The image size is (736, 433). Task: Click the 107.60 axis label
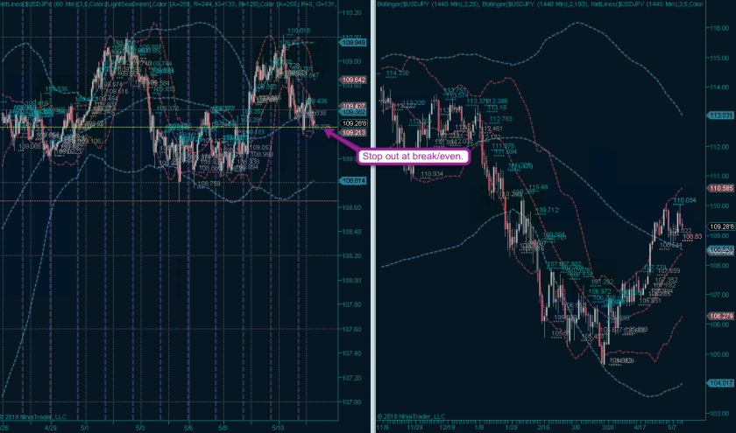point(352,330)
